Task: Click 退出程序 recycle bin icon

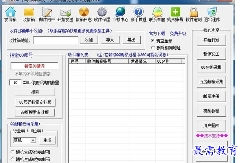Action: point(212,14)
